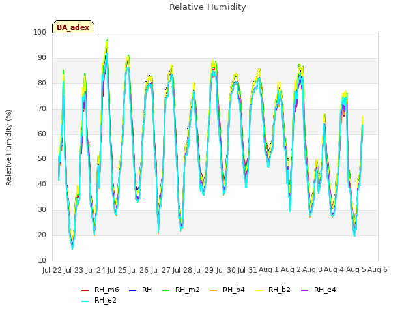Click the red RH_m6 color swatch
The height and width of the screenshot is (313, 417).
tap(85, 291)
